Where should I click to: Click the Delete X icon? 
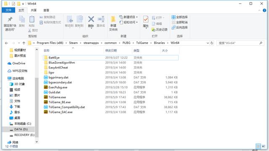tap(91, 19)
